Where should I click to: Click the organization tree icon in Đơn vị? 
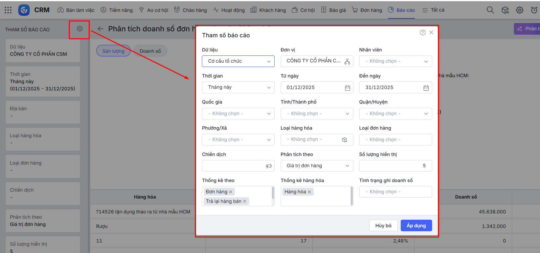tap(347, 61)
